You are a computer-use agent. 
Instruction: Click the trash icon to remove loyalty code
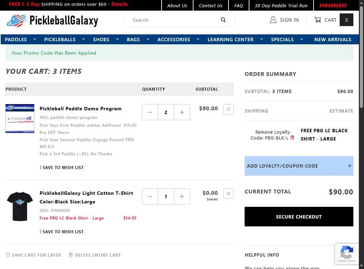[x=292, y=138]
